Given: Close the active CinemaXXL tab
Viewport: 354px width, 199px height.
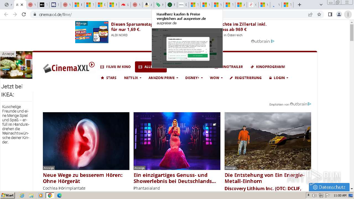Looking at the screenshot, I should coord(22,5).
